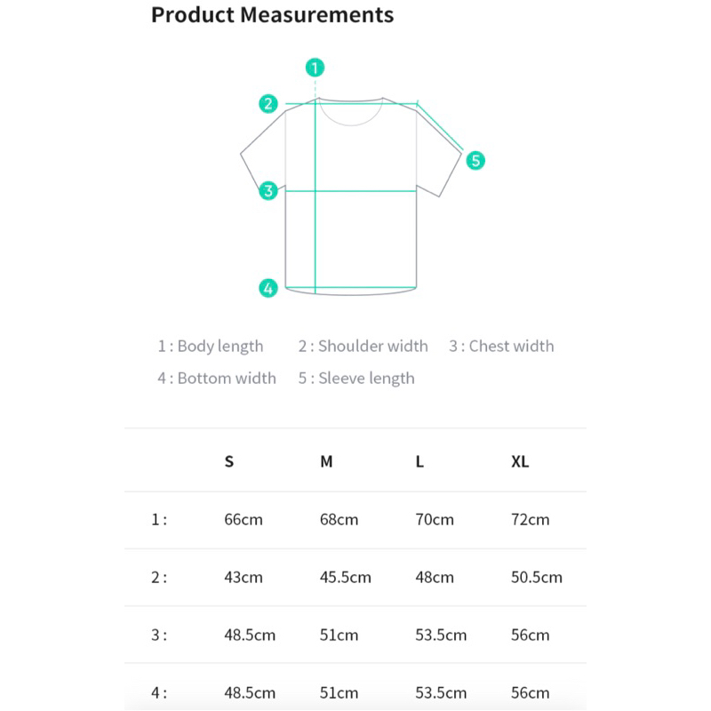Click the Product Measurements heading
Image resolution: width=711 pixels, height=711 pixels.
tap(272, 15)
